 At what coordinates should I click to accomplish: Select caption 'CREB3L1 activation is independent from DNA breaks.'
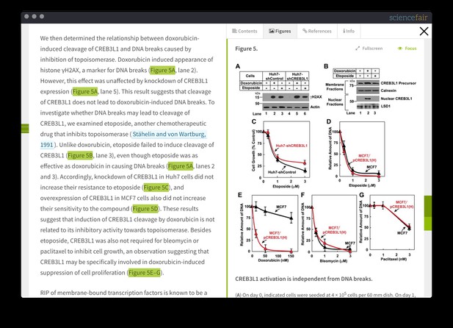point(304,279)
